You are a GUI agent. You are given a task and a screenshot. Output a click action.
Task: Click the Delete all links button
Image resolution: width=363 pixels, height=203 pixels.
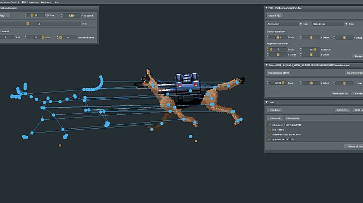pyautogui.click(x=354, y=146)
